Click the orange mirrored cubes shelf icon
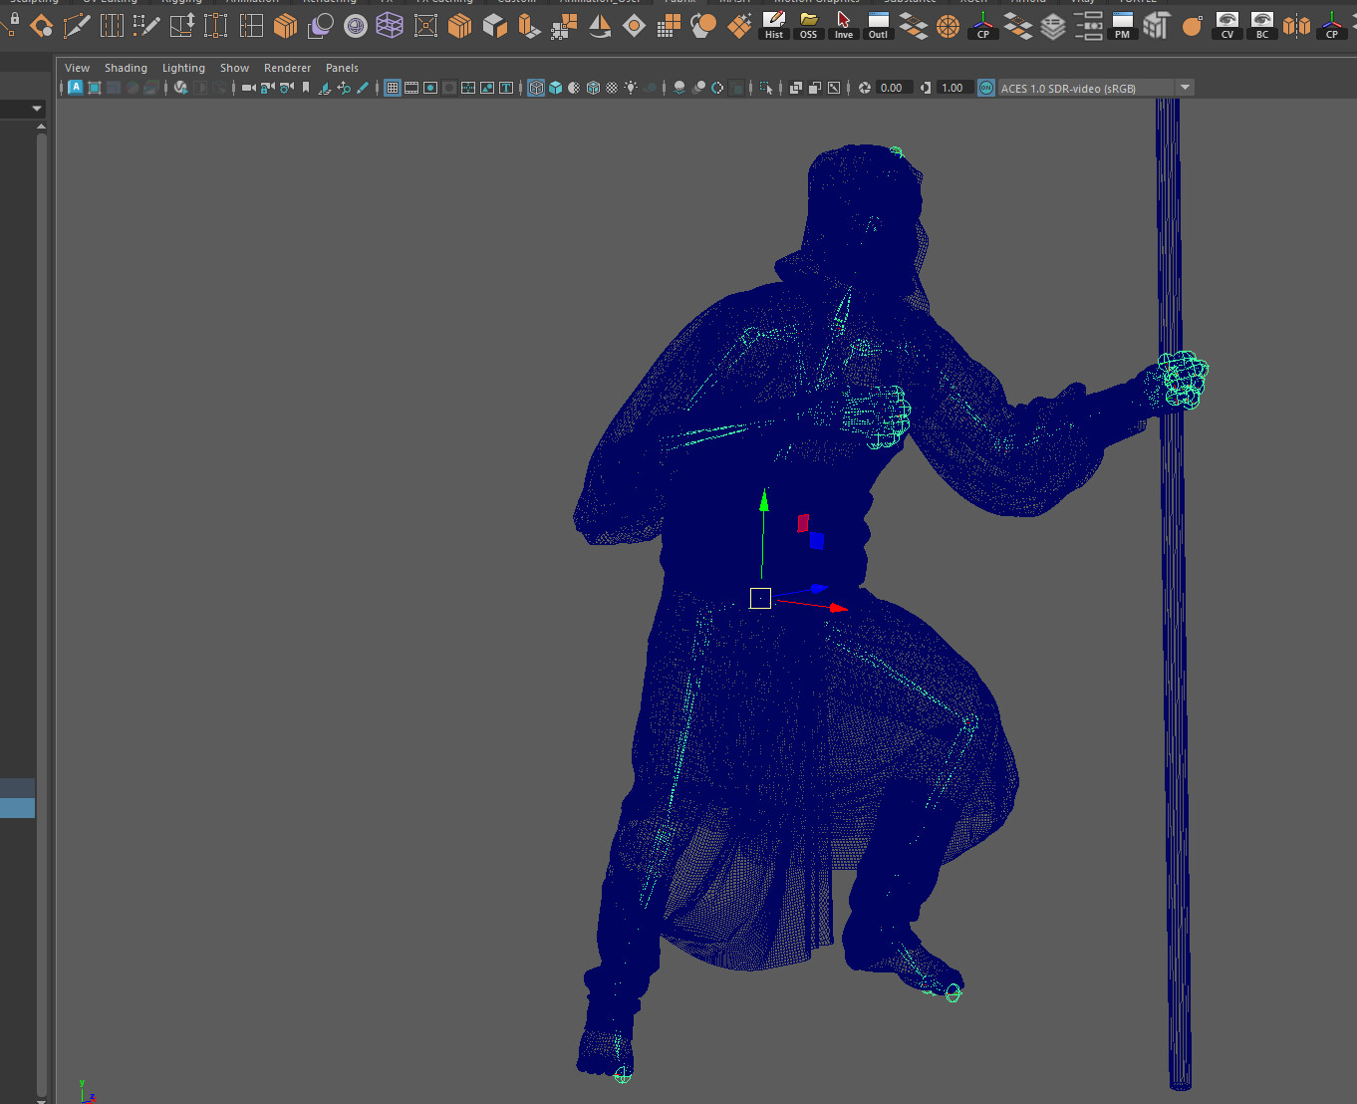 pos(1297,26)
